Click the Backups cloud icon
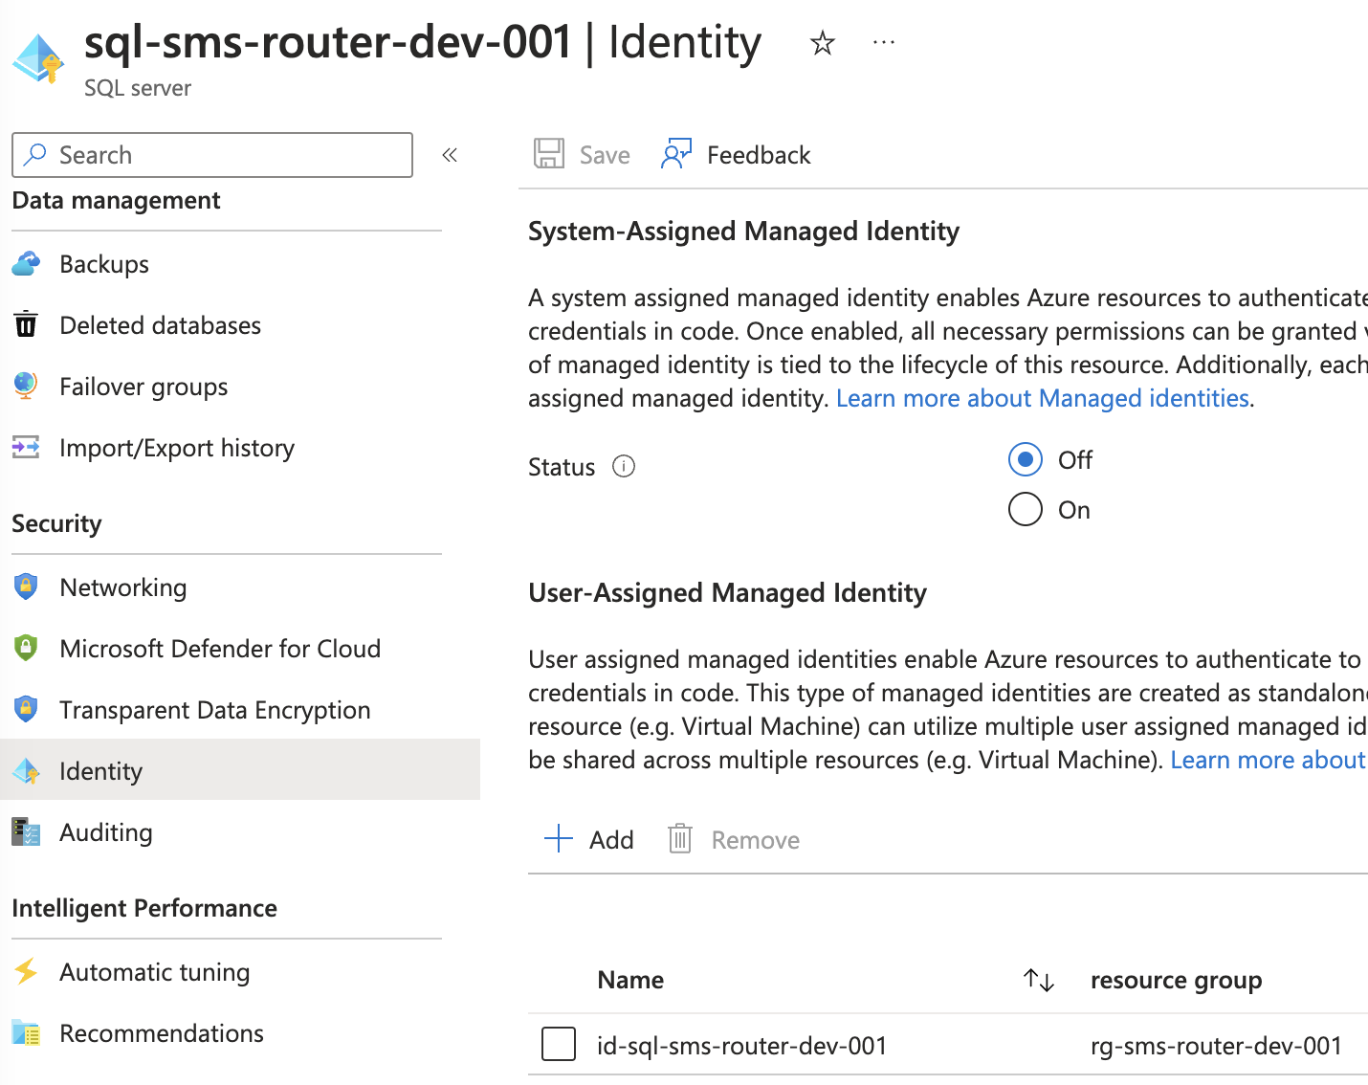The image size is (1368, 1085). coord(26,264)
